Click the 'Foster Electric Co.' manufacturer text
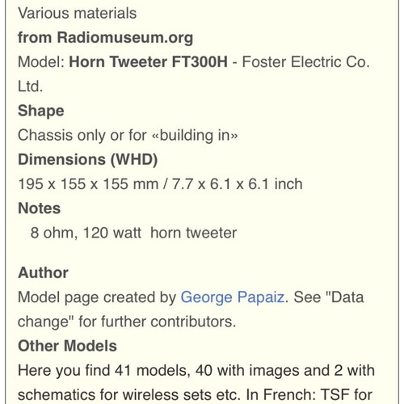The image size is (404, 404). pos(306,61)
